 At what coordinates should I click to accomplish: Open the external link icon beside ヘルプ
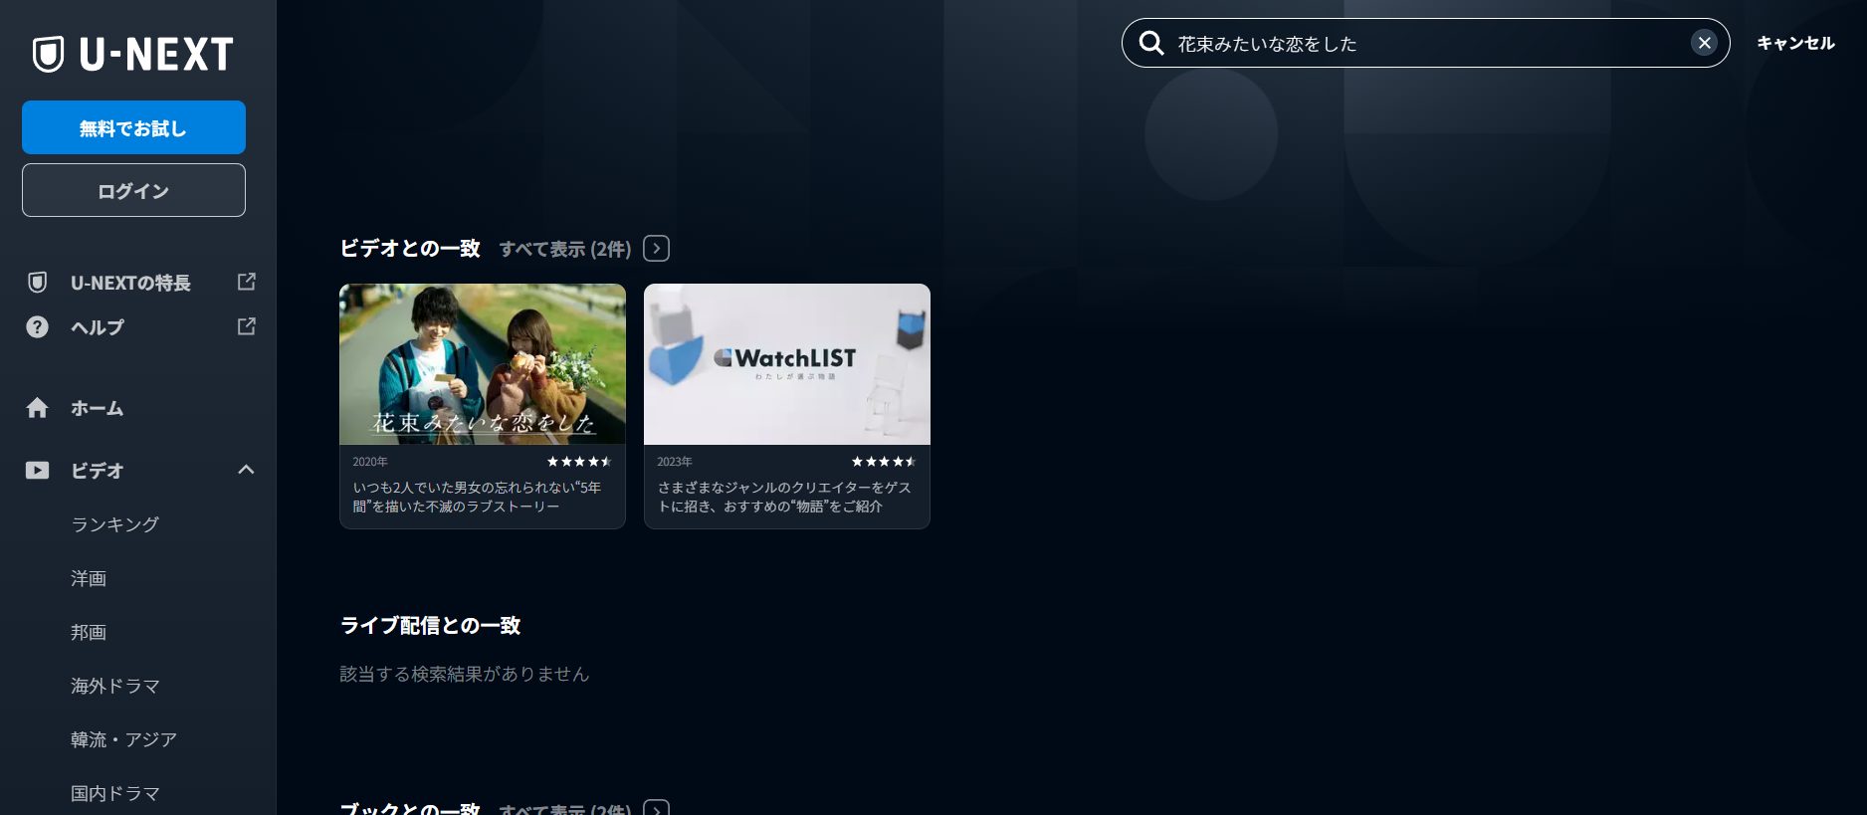pyautogui.click(x=247, y=326)
